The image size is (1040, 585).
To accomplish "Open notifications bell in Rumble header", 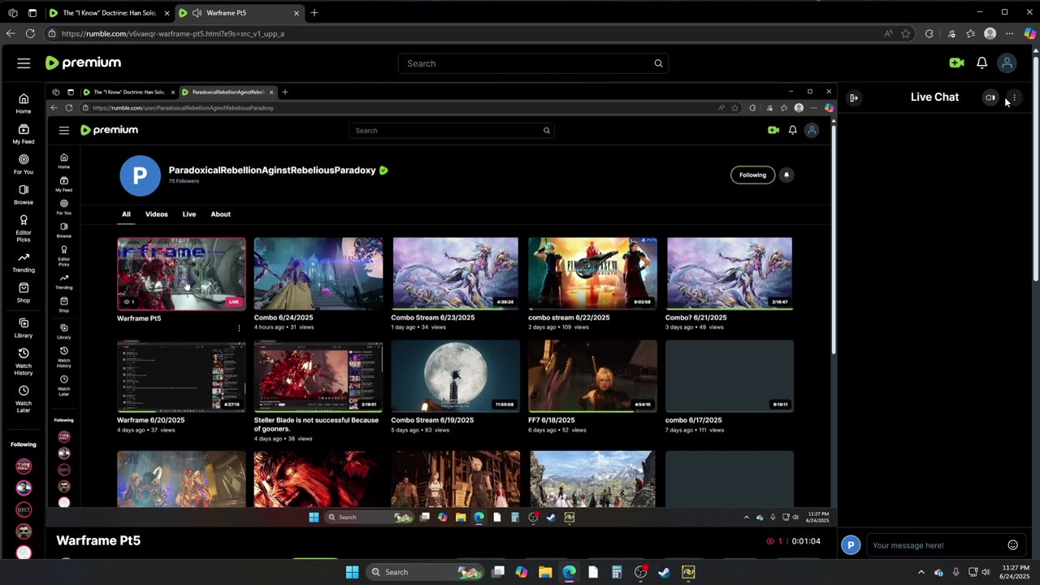I will tap(981, 63).
